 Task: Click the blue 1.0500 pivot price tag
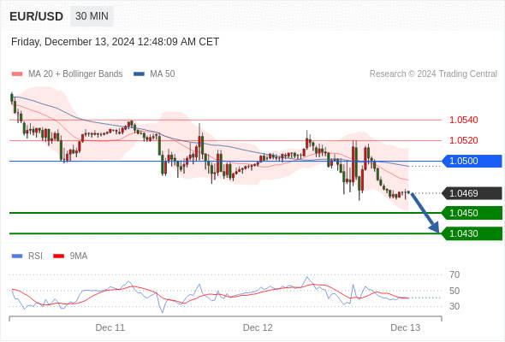point(472,161)
